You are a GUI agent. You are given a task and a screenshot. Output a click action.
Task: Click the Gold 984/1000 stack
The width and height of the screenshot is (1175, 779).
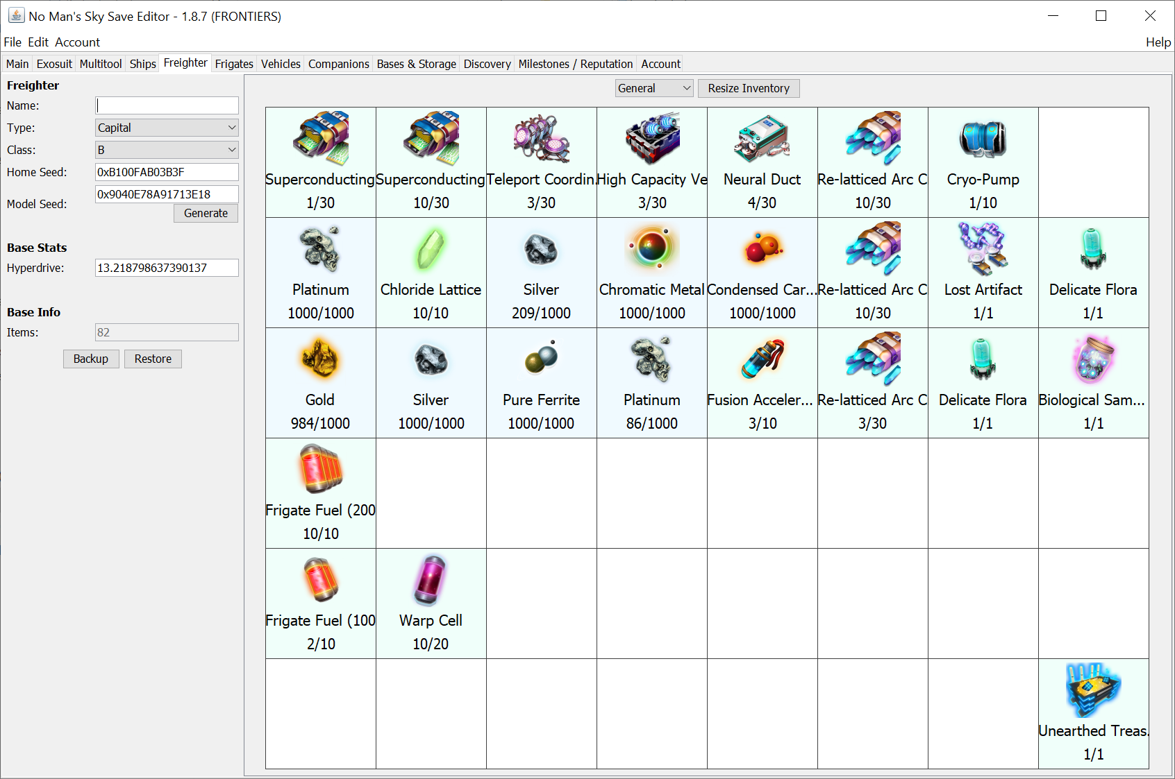pyautogui.click(x=321, y=383)
